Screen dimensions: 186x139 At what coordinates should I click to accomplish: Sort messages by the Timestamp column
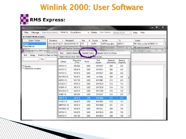coord(56,41)
